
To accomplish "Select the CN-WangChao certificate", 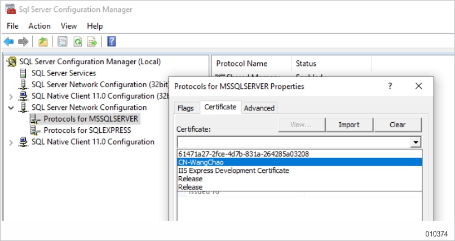I will [299, 162].
